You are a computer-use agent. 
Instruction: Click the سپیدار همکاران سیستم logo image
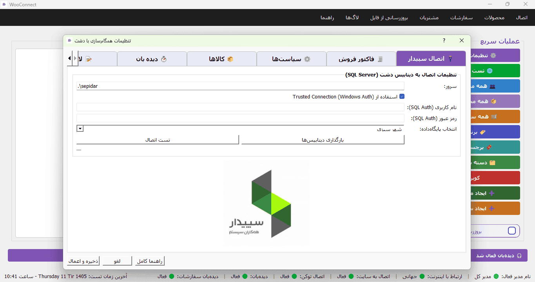pyautogui.click(x=266, y=203)
